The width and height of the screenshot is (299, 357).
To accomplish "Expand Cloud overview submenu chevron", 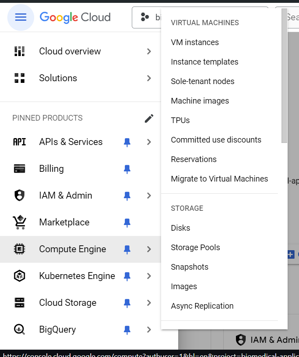I will (x=149, y=52).
